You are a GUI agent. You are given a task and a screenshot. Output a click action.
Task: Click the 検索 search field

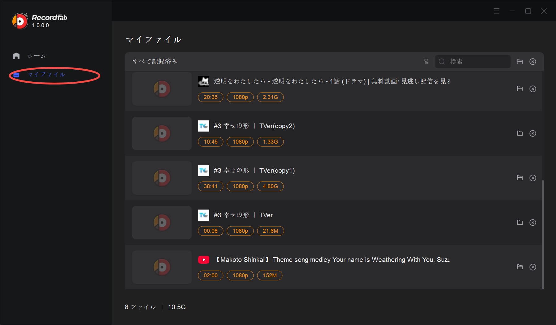[473, 62]
